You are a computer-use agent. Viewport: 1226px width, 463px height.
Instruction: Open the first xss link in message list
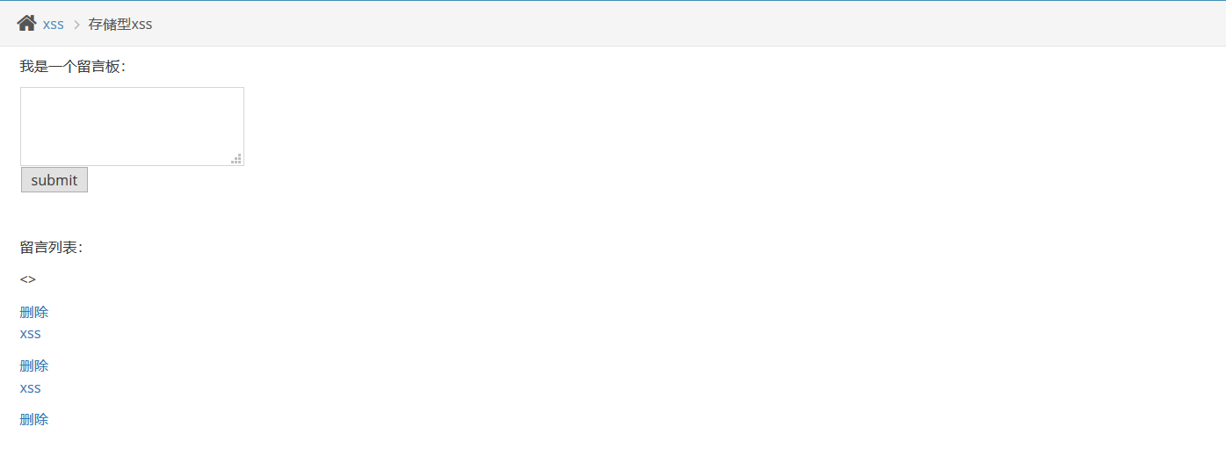pyautogui.click(x=31, y=334)
